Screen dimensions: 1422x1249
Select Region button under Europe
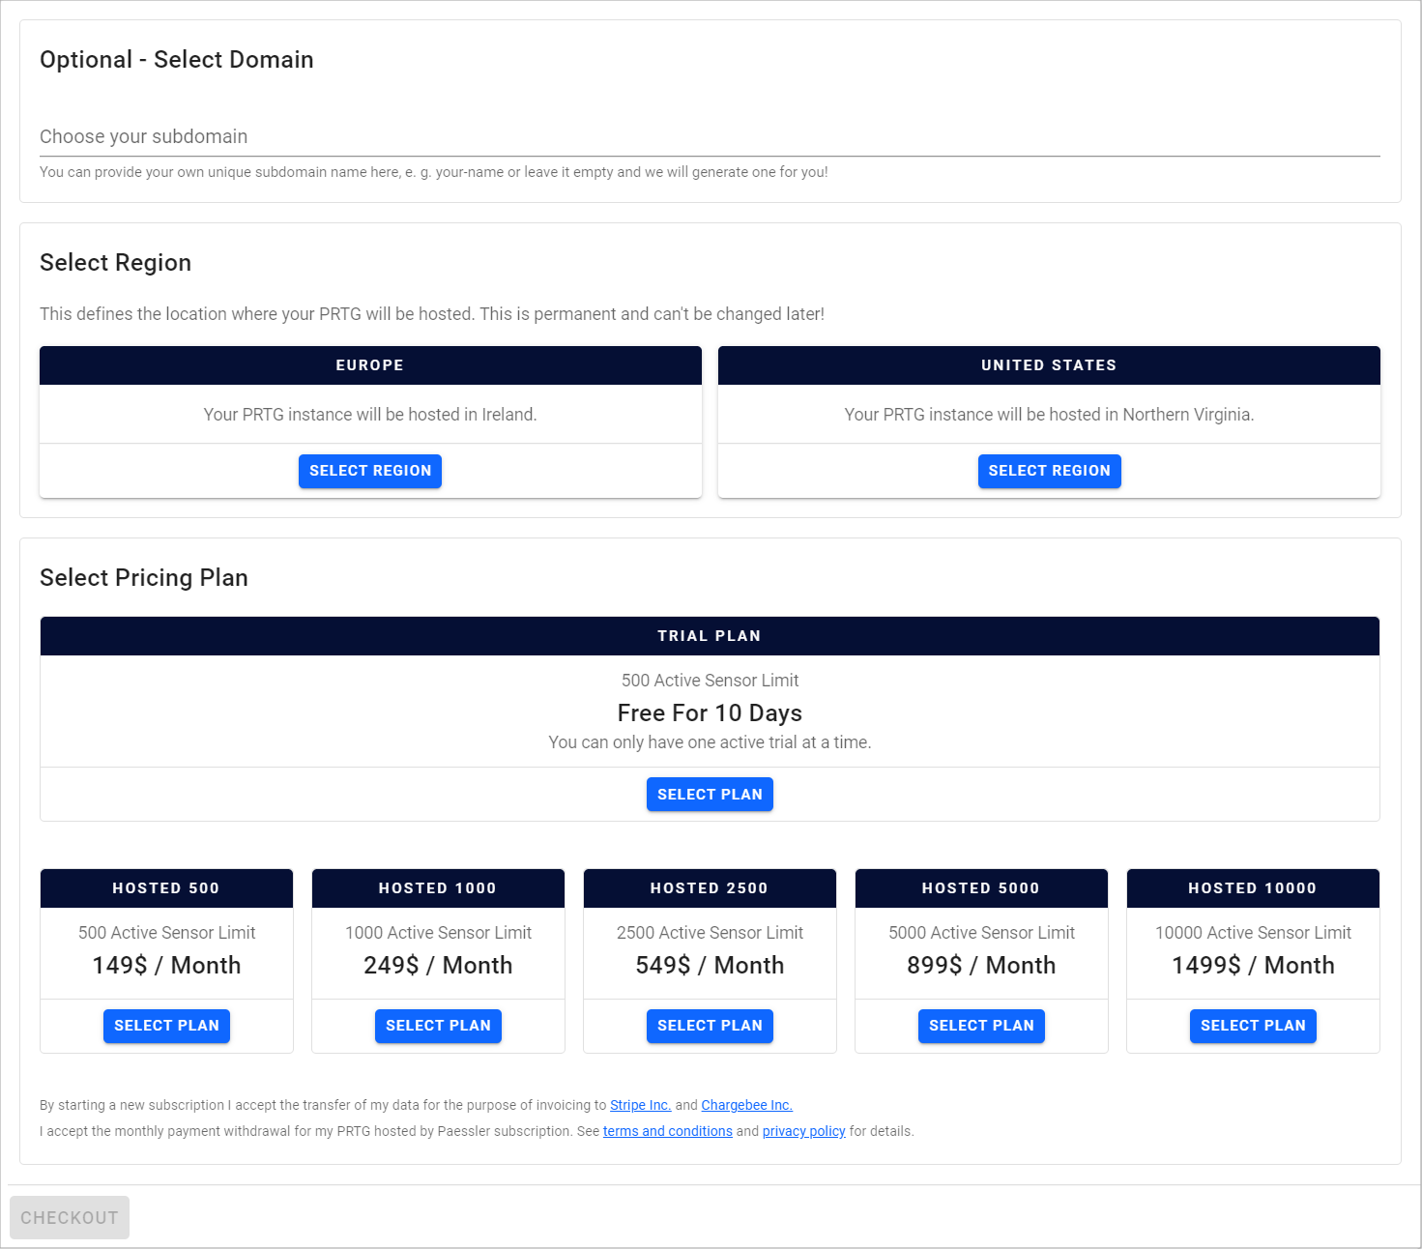click(x=369, y=471)
